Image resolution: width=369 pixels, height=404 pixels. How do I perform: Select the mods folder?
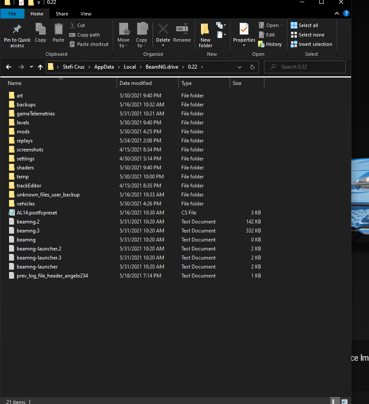[x=23, y=132]
